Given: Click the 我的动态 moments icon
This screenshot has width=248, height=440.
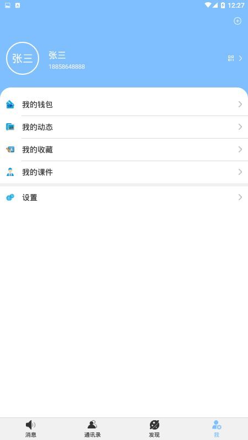Looking at the screenshot, I should click(10, 127).
